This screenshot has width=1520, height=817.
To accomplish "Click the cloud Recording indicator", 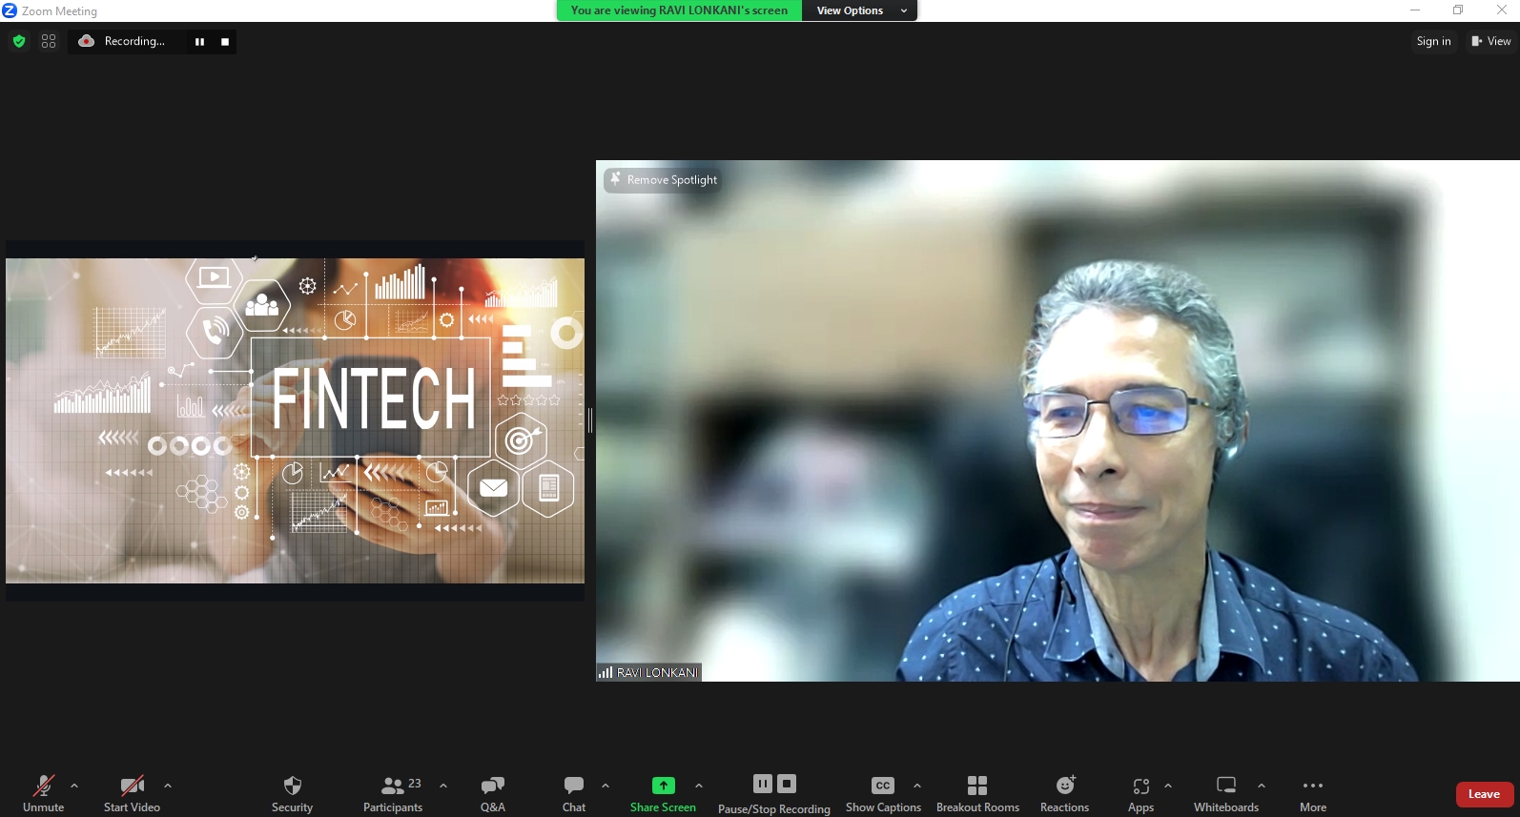I will 122,41.
